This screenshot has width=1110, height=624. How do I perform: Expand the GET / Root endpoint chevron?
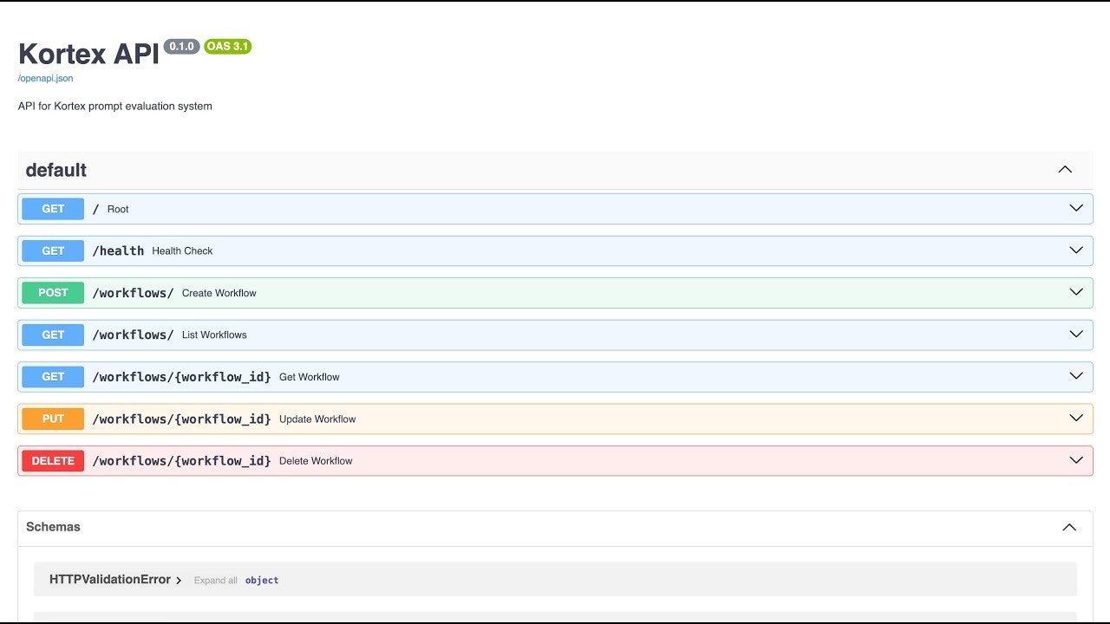(x=1076, y=208)
